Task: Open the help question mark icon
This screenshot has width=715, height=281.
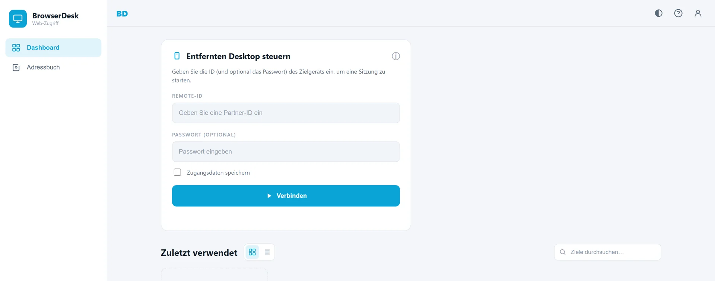Action: coord(679,13)
